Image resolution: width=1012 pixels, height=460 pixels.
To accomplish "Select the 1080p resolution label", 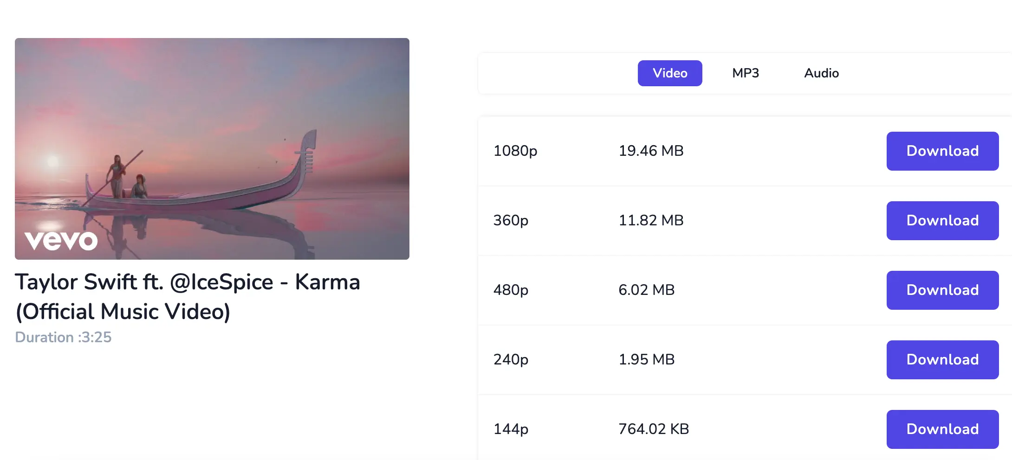I will pos(515,151).
